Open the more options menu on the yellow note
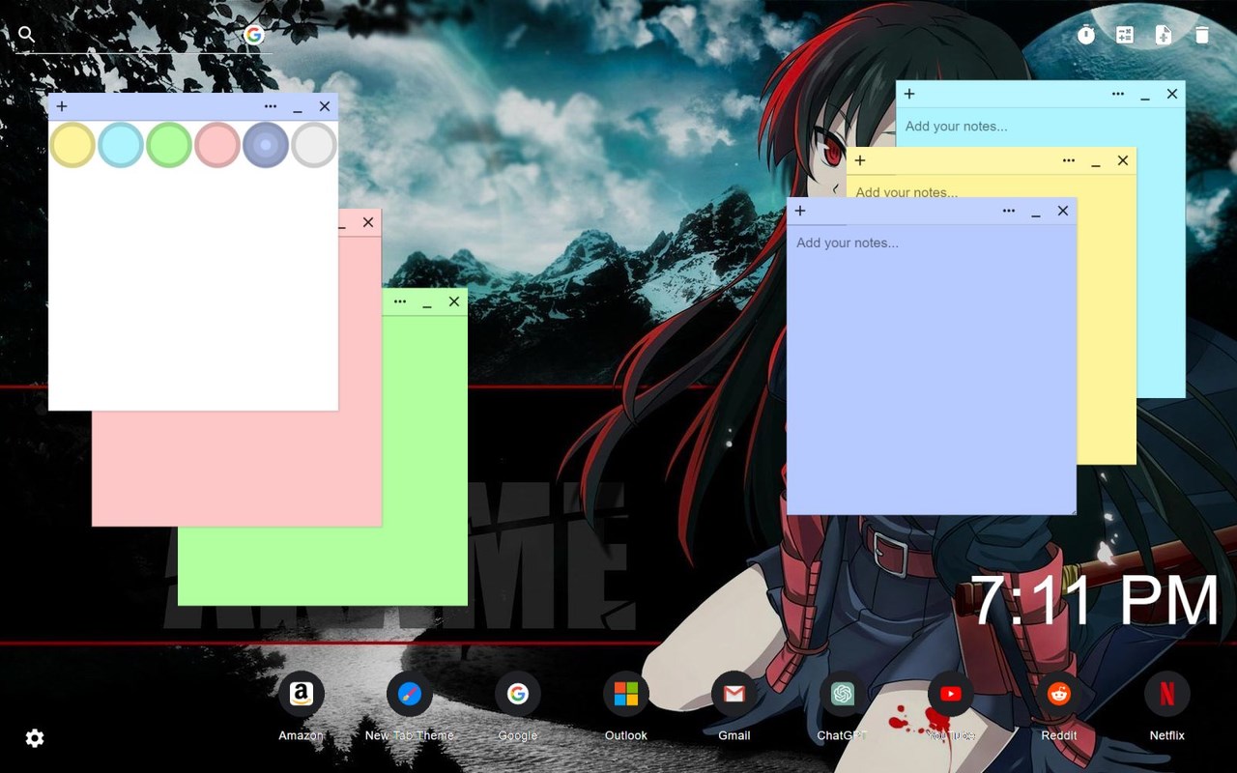The width and height of the screenshot is (1237, 773). [x=1069, y=160]
